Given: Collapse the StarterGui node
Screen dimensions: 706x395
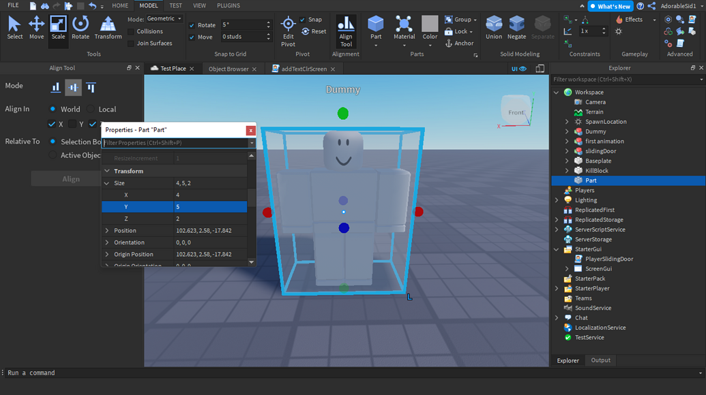Looking at the screenshot, I should tap(557, 249).
